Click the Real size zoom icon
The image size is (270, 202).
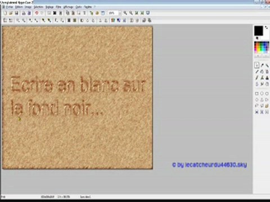coord(137,13)
